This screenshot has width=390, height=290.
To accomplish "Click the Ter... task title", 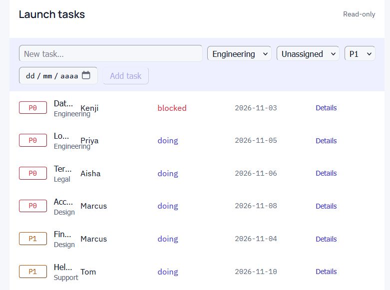I will pos(63,169).
